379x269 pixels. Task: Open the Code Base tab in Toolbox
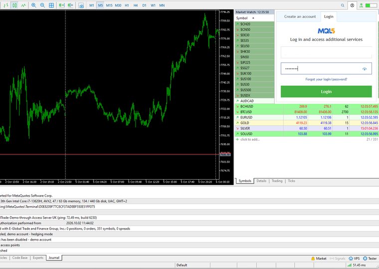click(x=20, y=258)
